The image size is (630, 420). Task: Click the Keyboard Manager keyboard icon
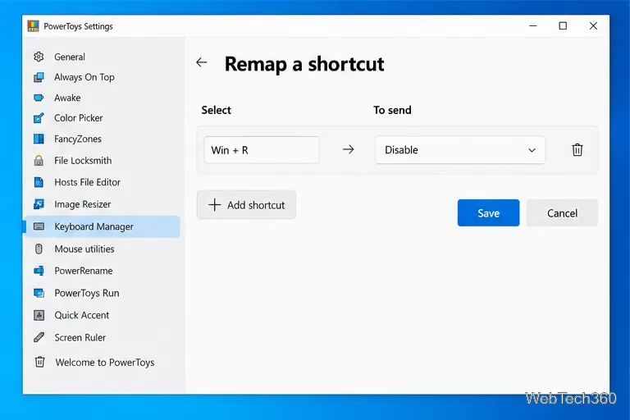click(x=39, y=226)
